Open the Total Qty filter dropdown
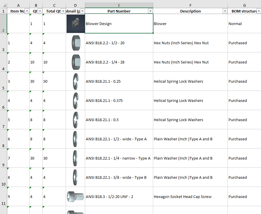The height and width of the screenshot is (214, 261). tap(63, 11)
